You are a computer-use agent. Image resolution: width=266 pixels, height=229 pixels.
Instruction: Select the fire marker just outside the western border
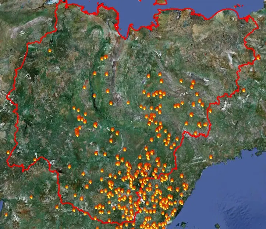tap(8, 152)
